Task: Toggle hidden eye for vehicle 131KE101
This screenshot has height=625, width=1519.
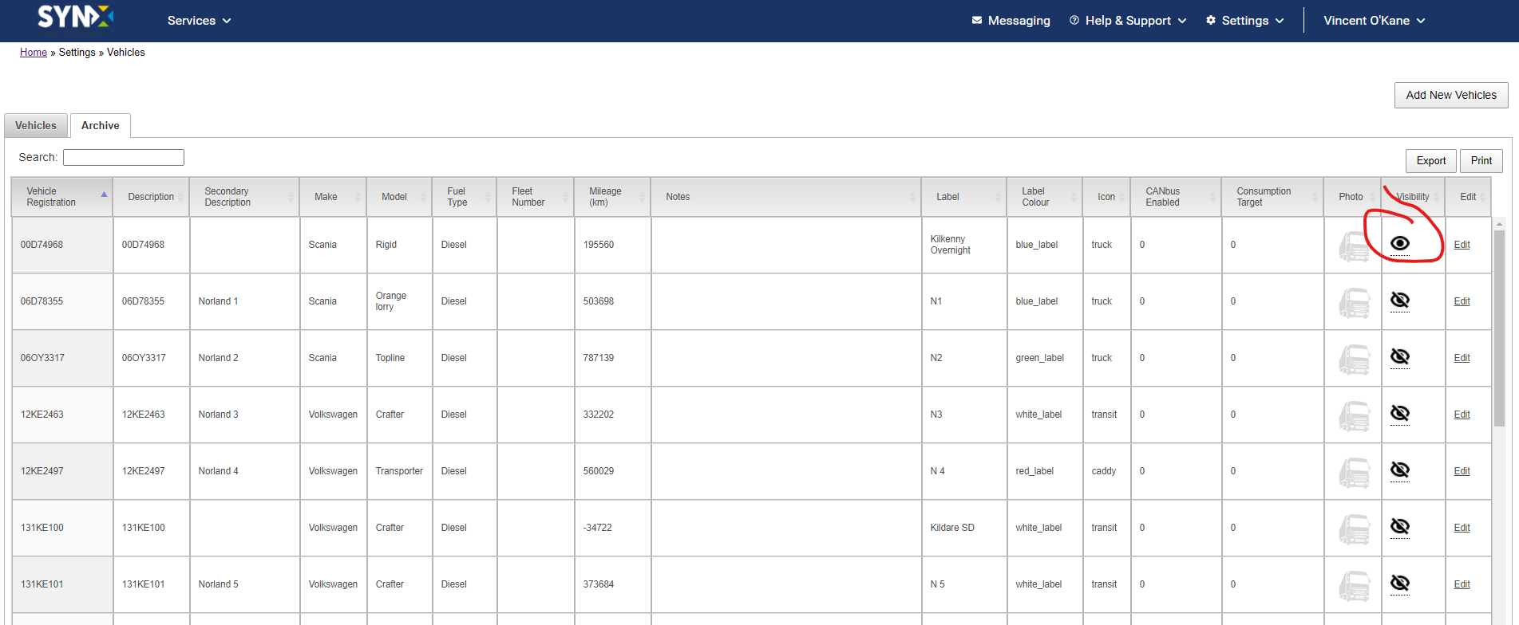Action: tap(1400, 583)
